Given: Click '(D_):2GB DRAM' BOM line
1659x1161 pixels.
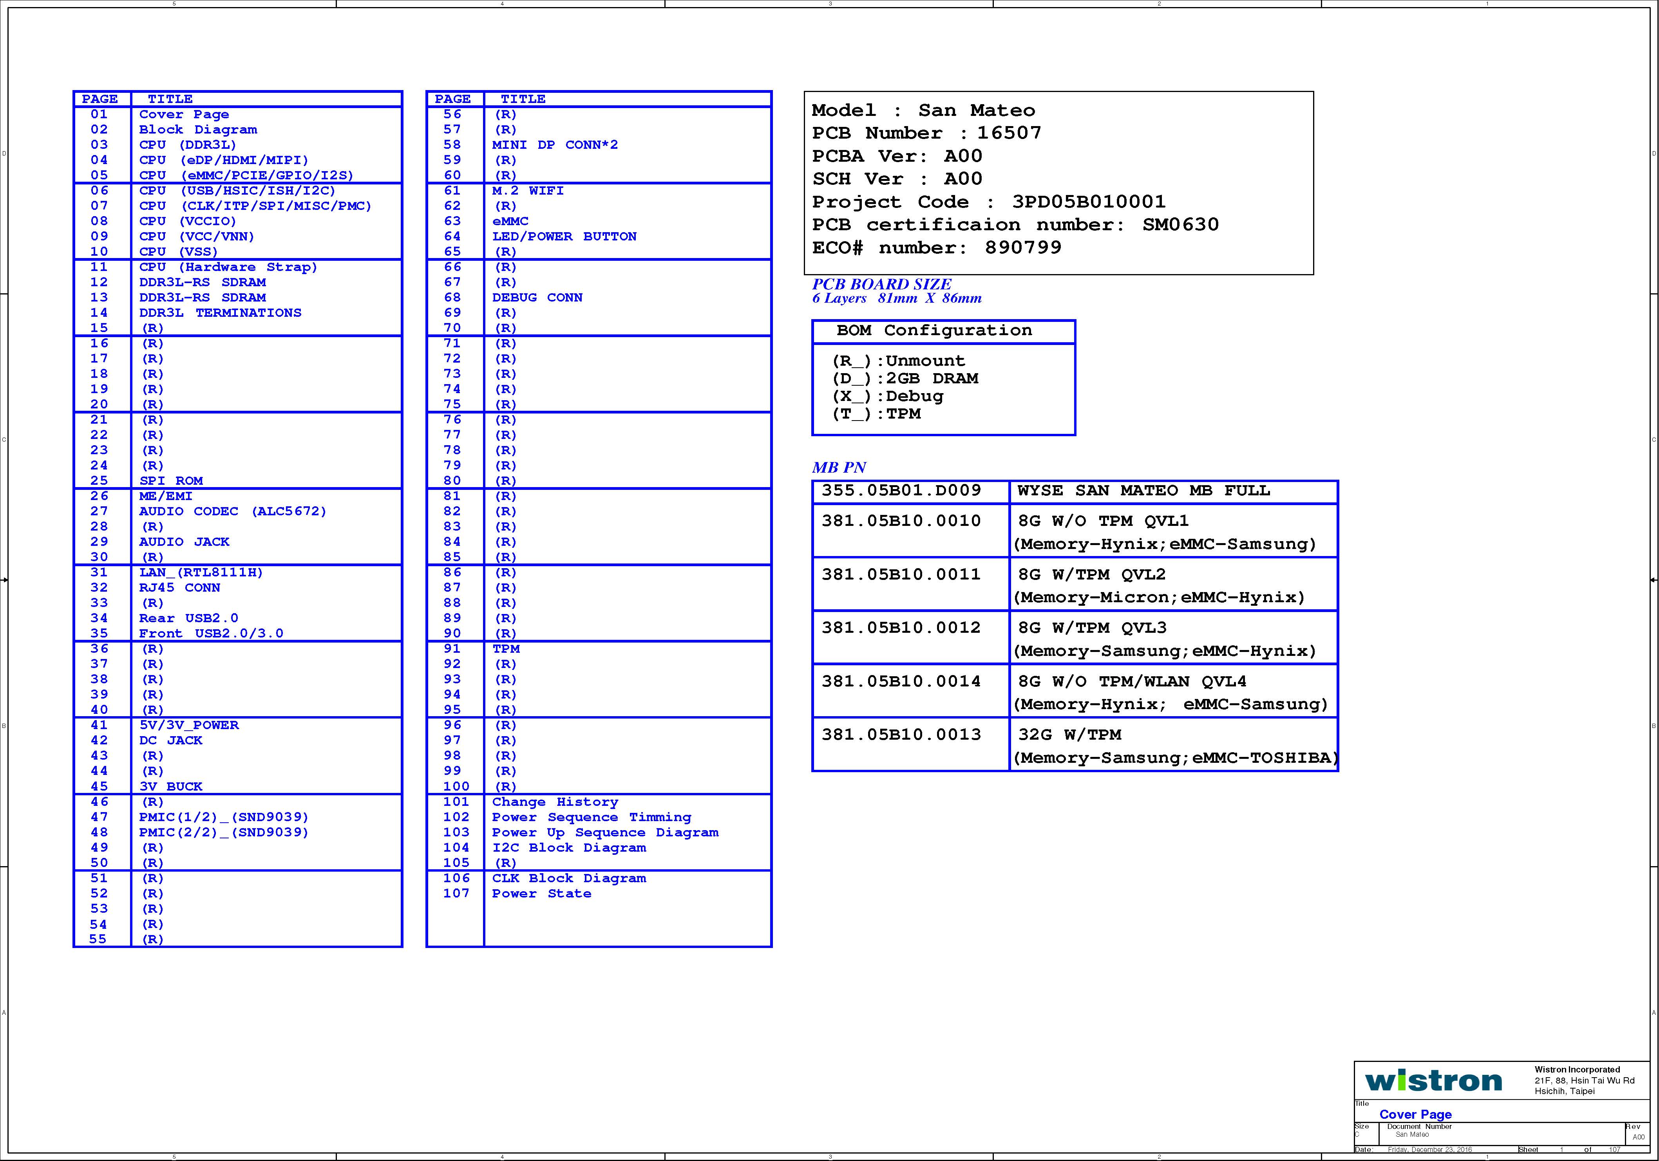Looking at the screenshot, I should [905, 379].
